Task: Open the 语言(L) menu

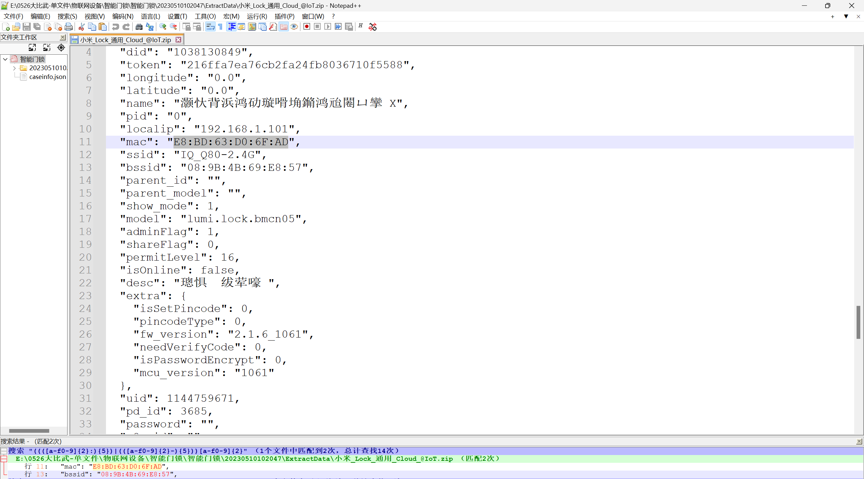Action: click(x=150, y=16)
